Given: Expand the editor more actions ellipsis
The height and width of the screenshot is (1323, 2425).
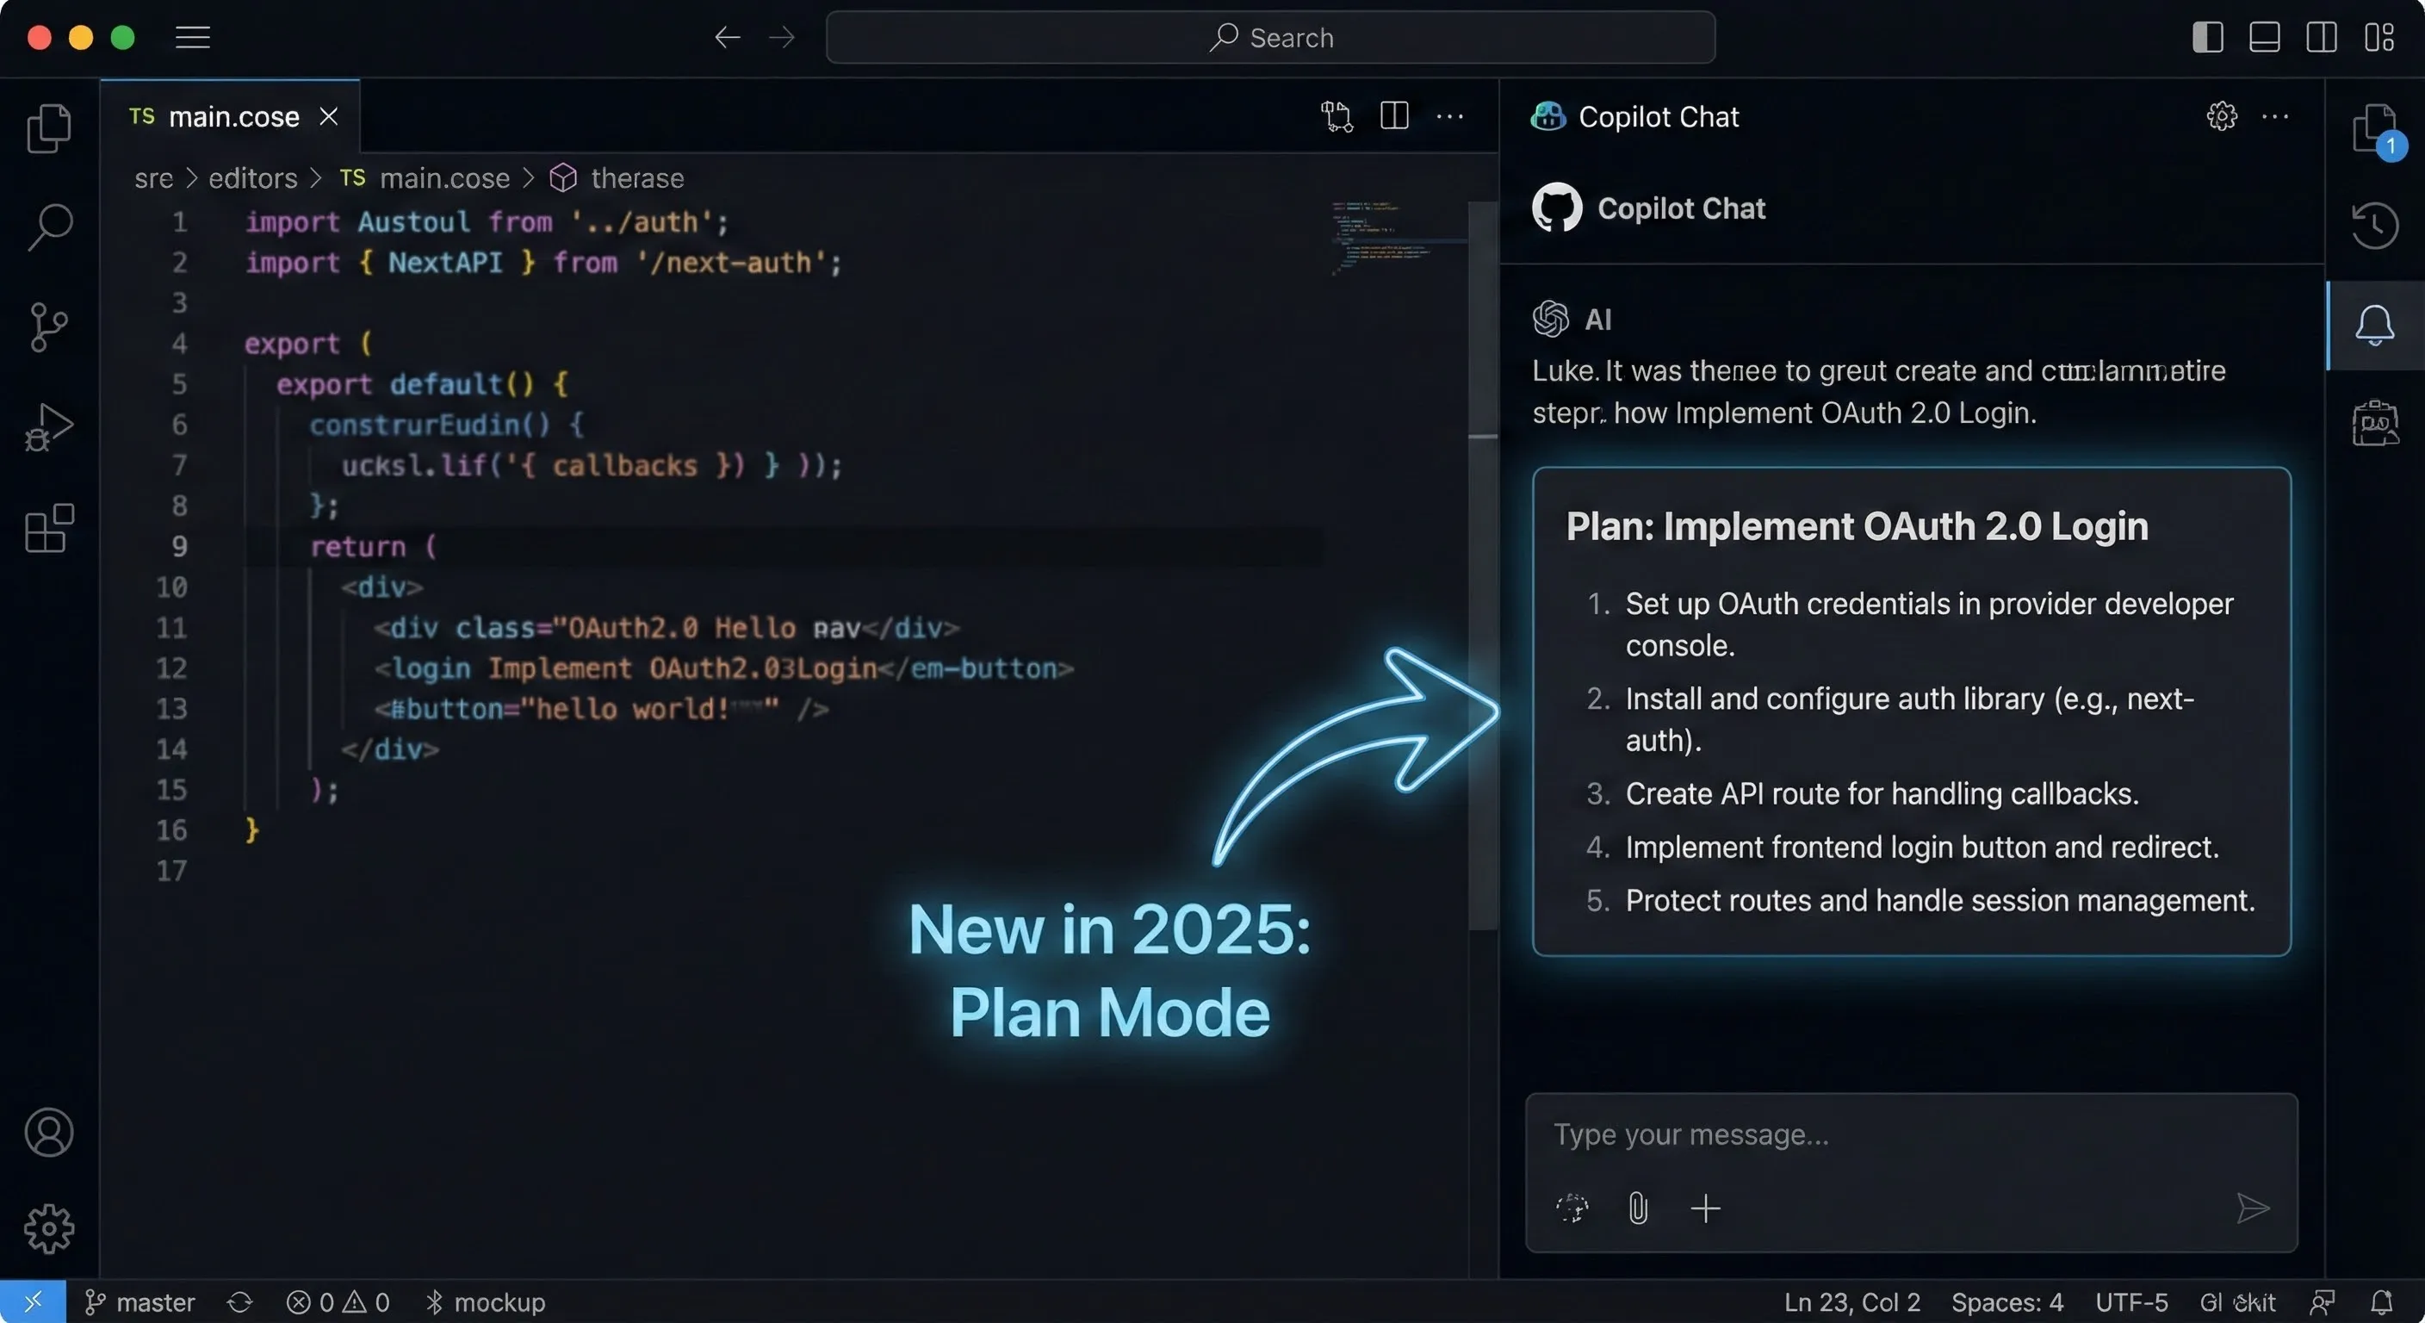Looking at the screenshot, I should pyautogui.click(x=1451, y=115).
